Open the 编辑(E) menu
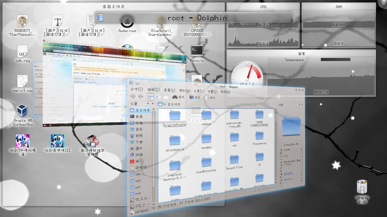387x217 pixels. click(x=153, y=90)
